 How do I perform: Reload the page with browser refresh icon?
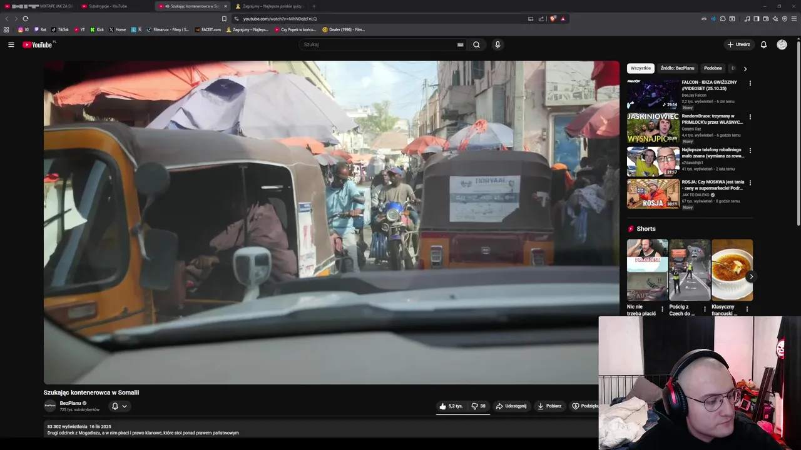[x=25, y=19]
